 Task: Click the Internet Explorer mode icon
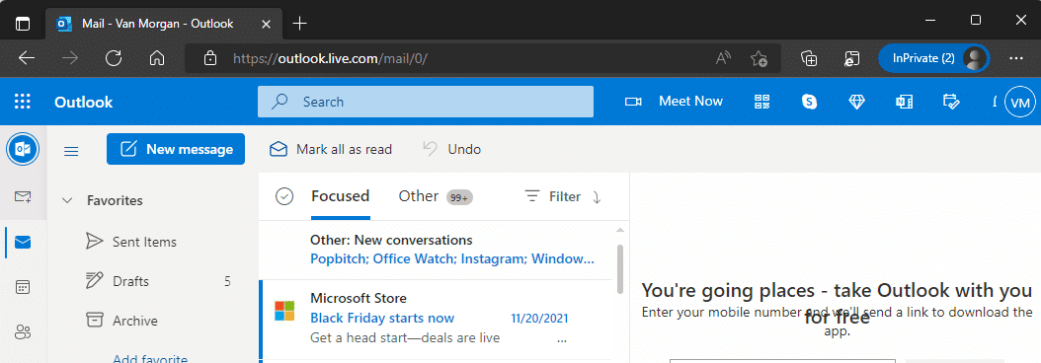point(851,58)
